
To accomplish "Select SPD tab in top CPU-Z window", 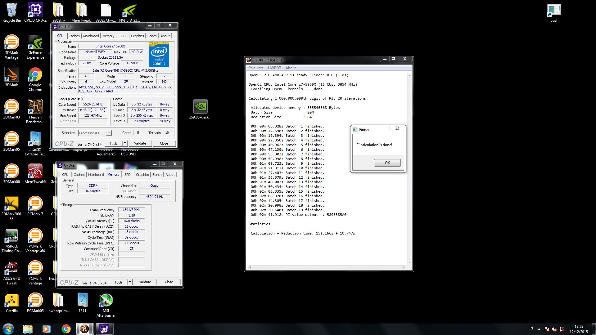I will click(x=123, y=36).
